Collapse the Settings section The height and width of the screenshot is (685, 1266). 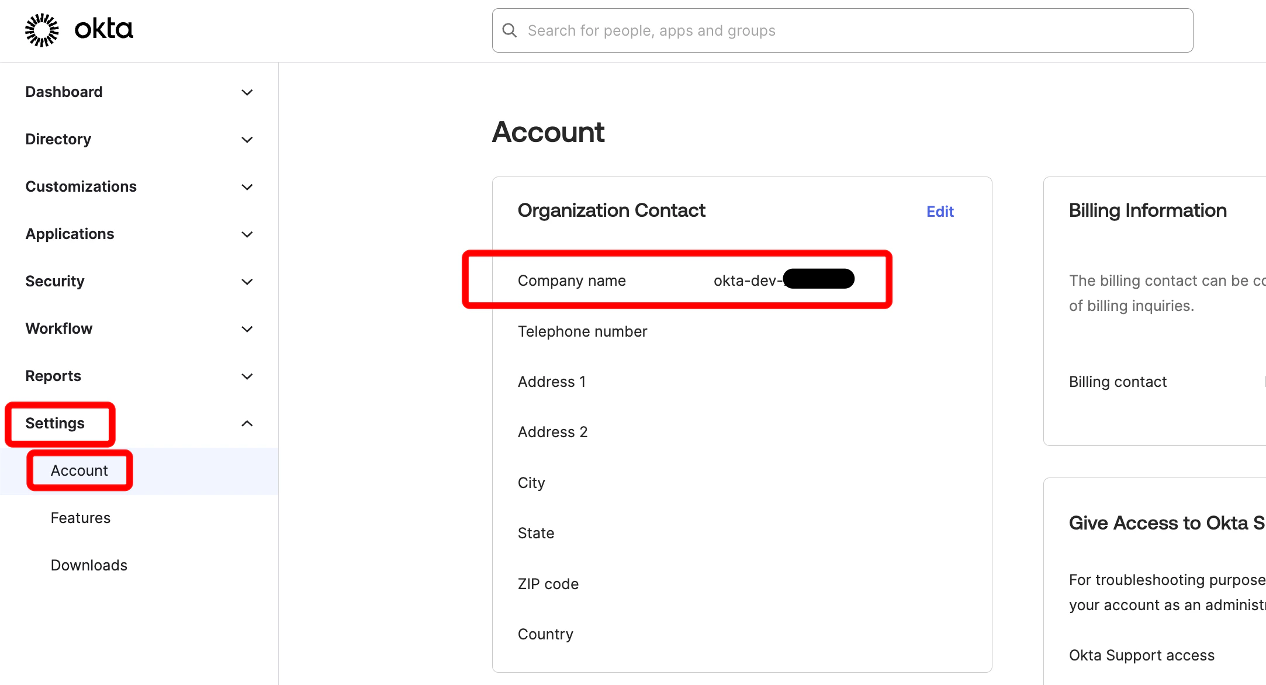click(247, 423)
